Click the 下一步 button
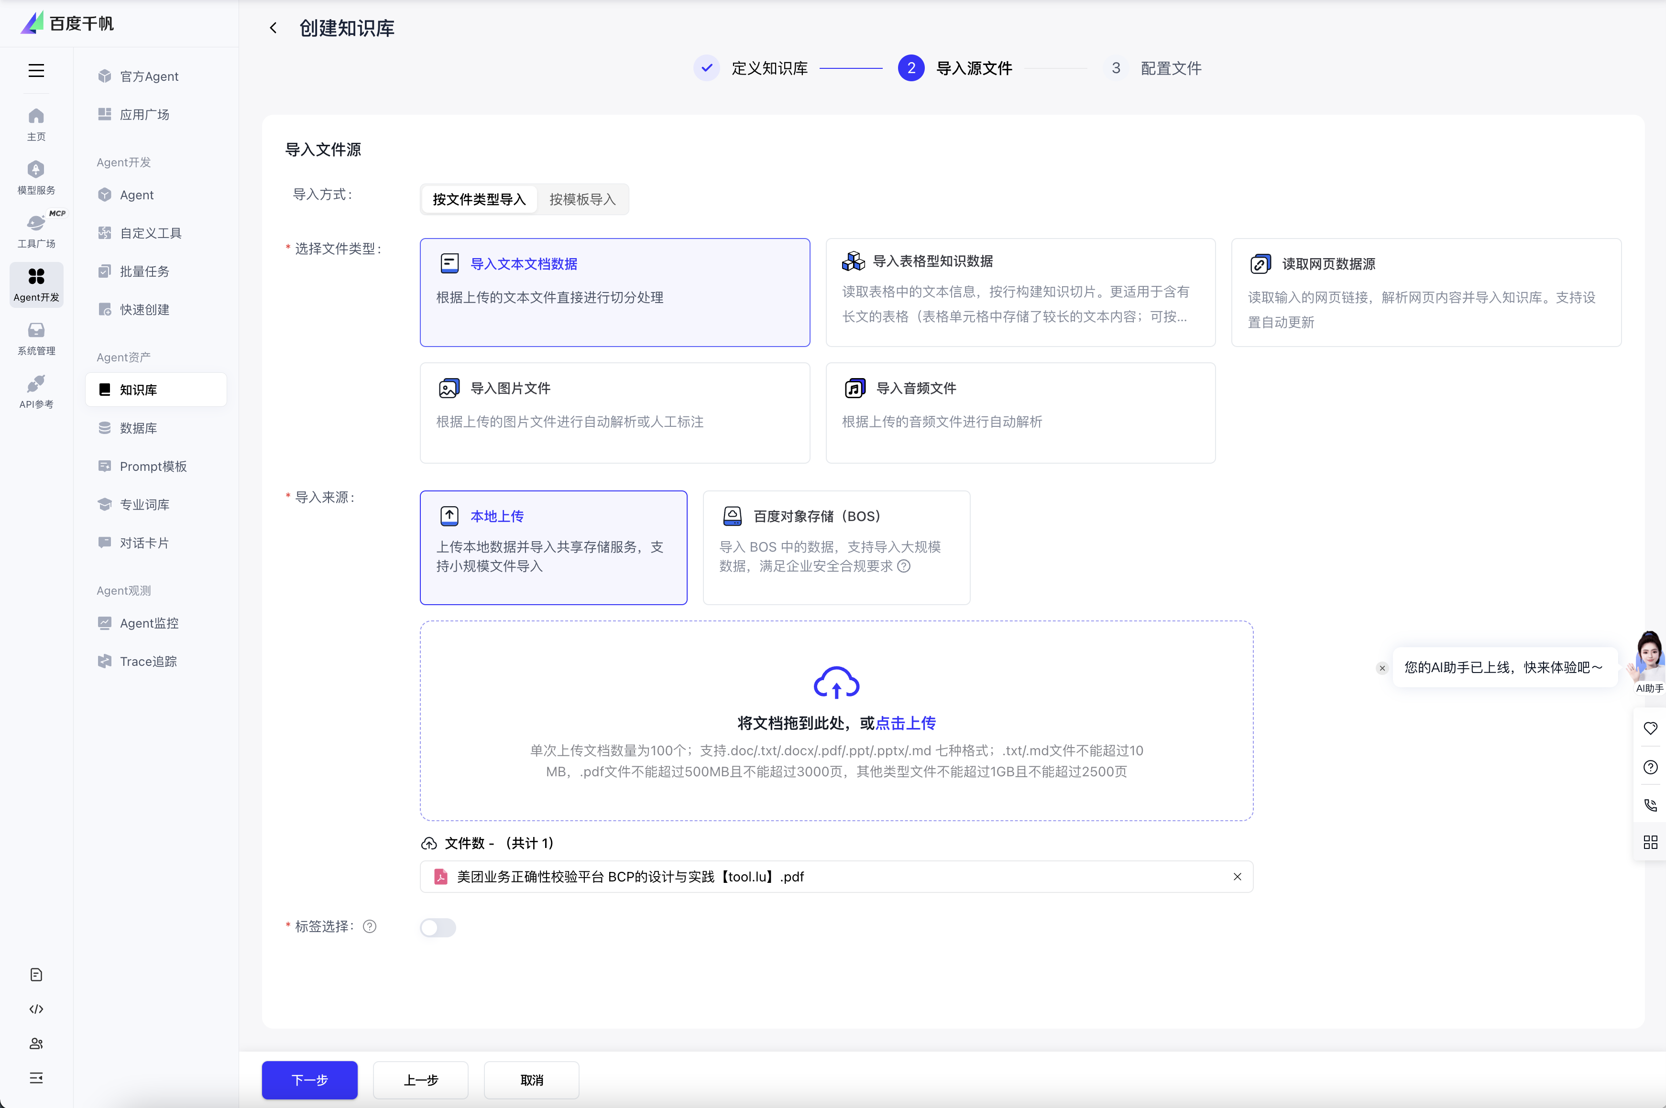This screenshot has width=1666, height=1108. click(309, 1080)
